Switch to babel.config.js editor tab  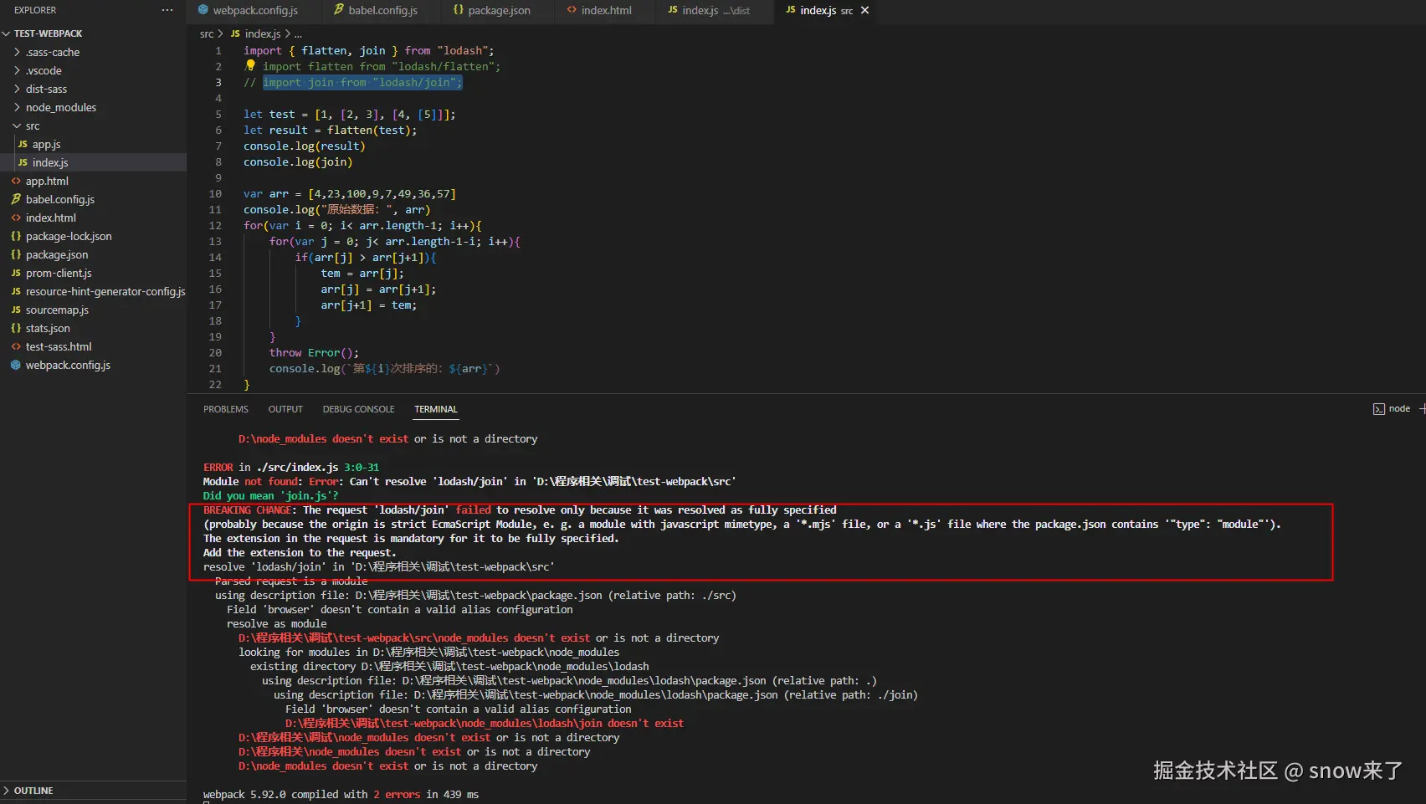(382, 11)
